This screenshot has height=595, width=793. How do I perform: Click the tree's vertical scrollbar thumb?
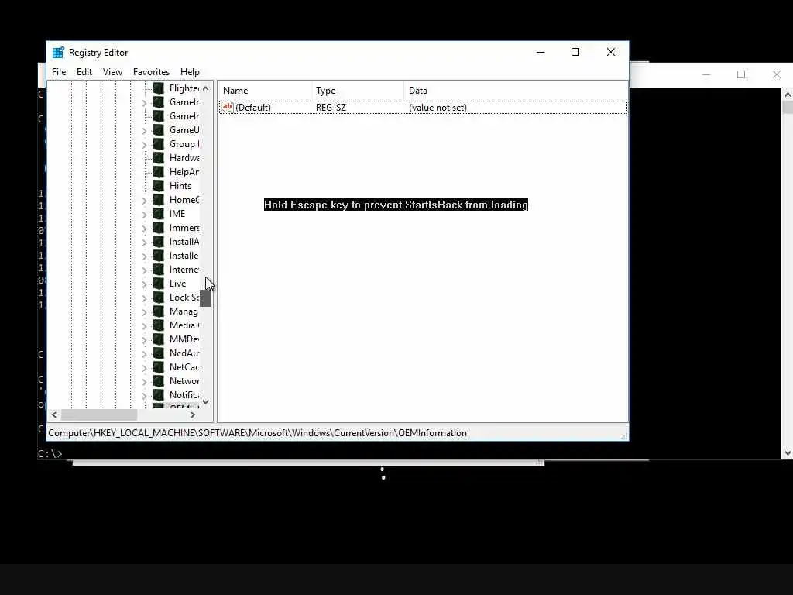pos(206,298)
